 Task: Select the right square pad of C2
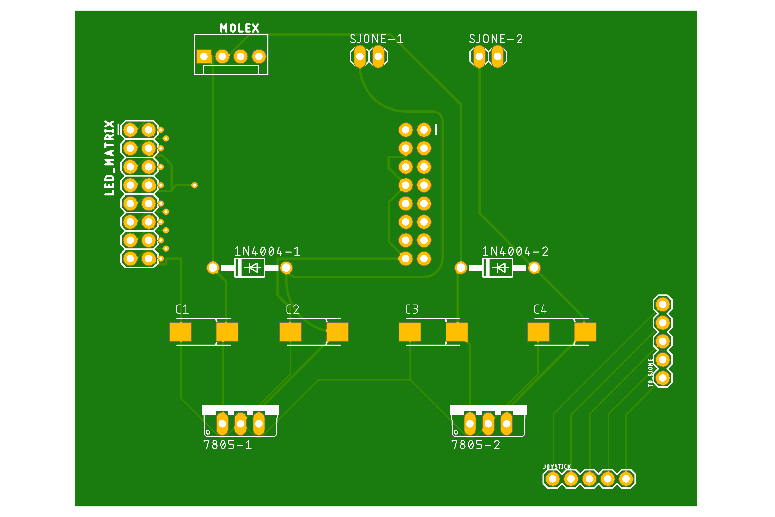point(337,332)
